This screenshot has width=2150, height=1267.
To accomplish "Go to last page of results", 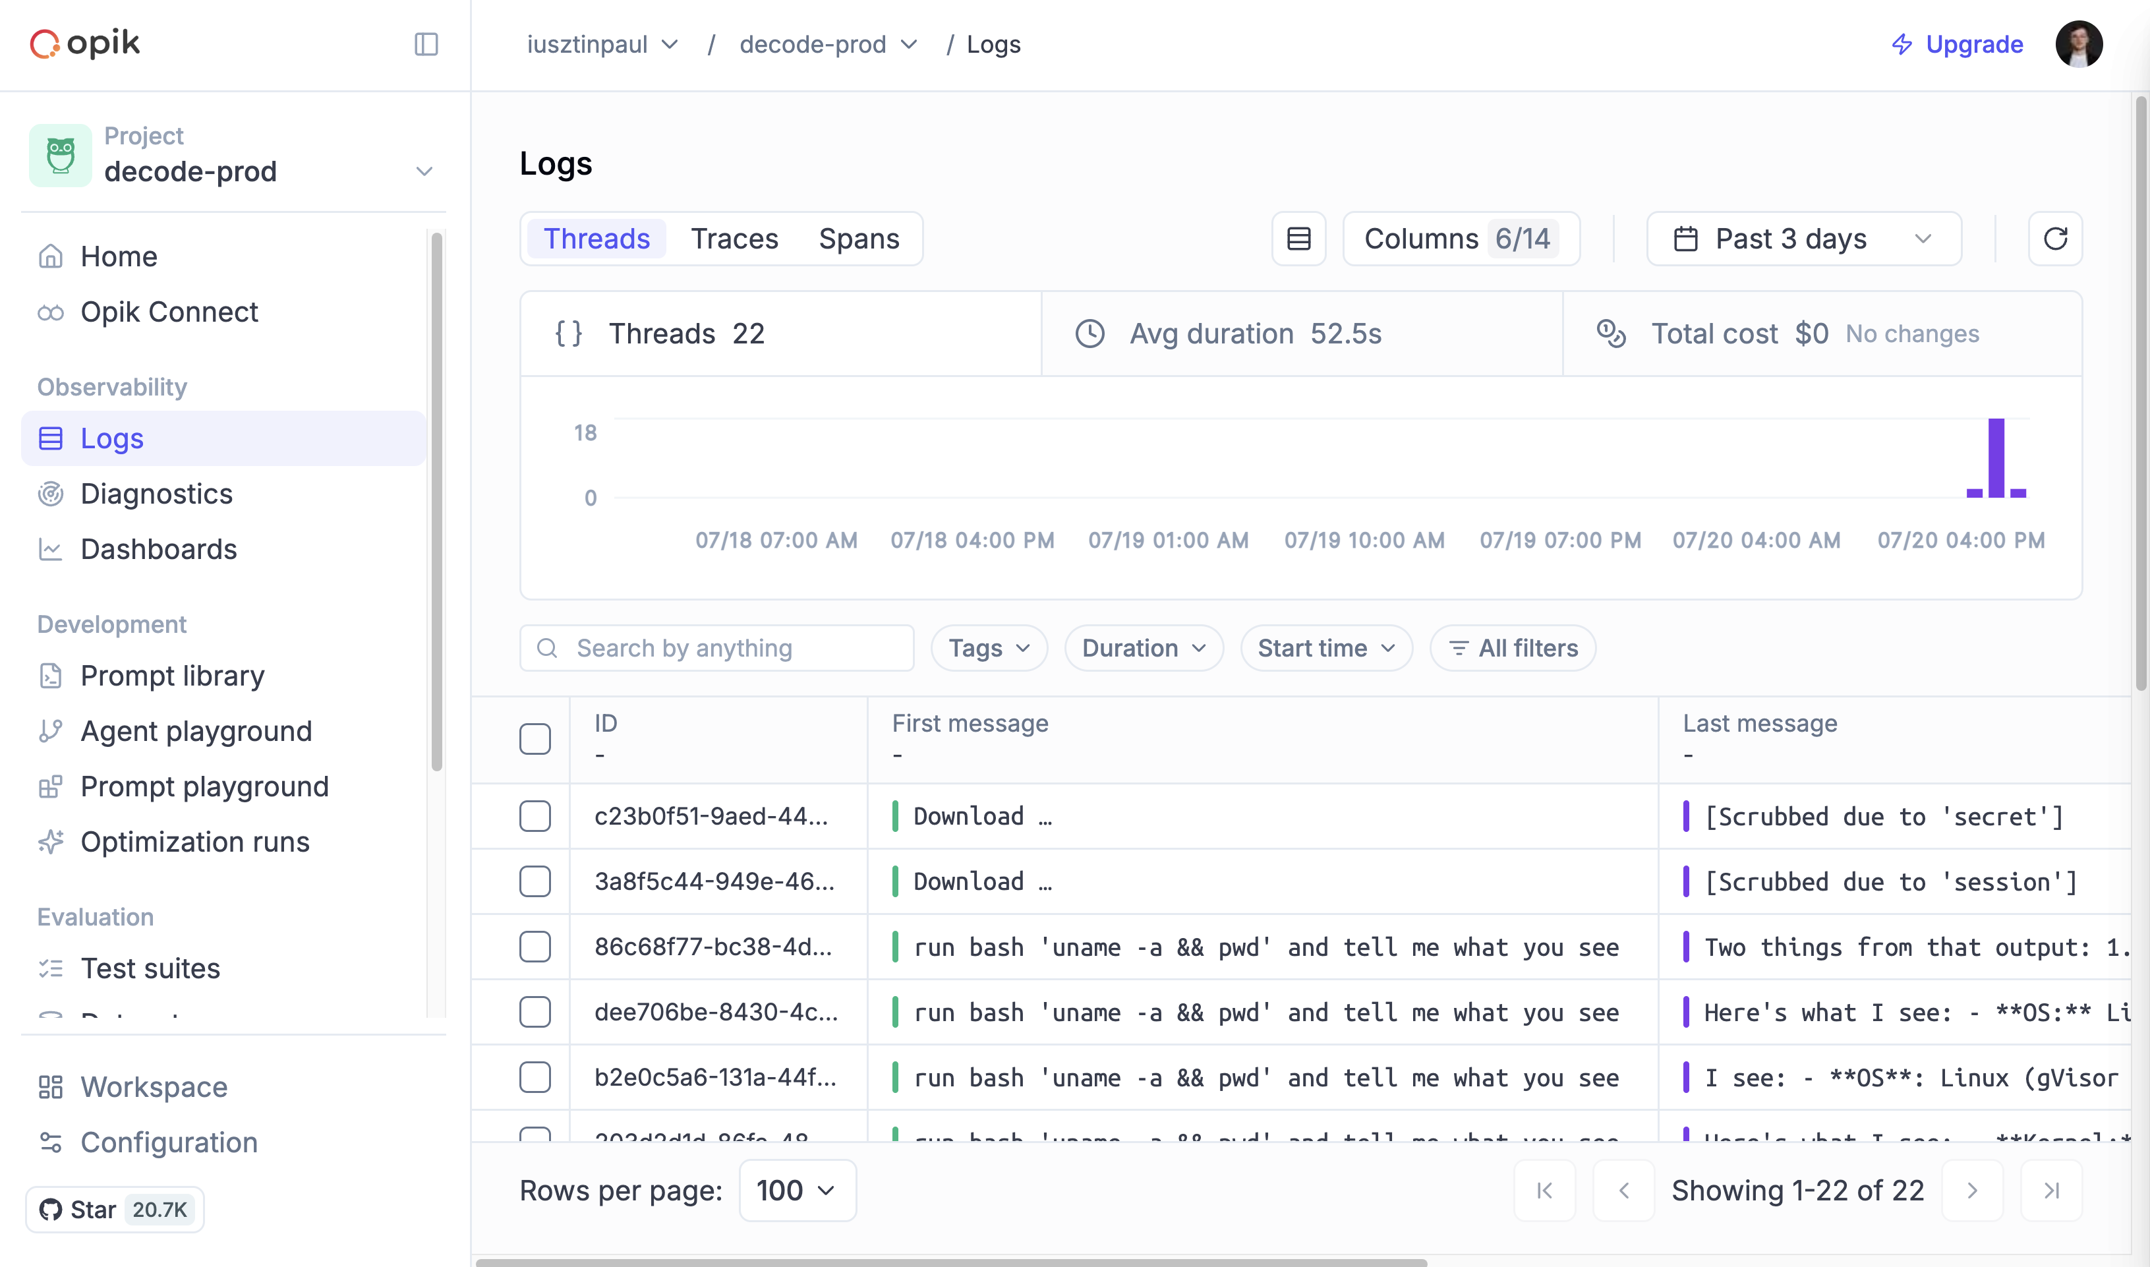I will tap(2051, 1190).
